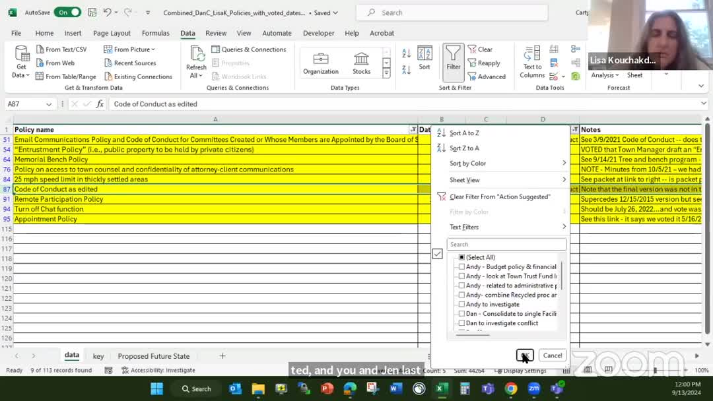Check "Dan - Consolidate to single Facili"
713x401 pixels.
point(461,314)
